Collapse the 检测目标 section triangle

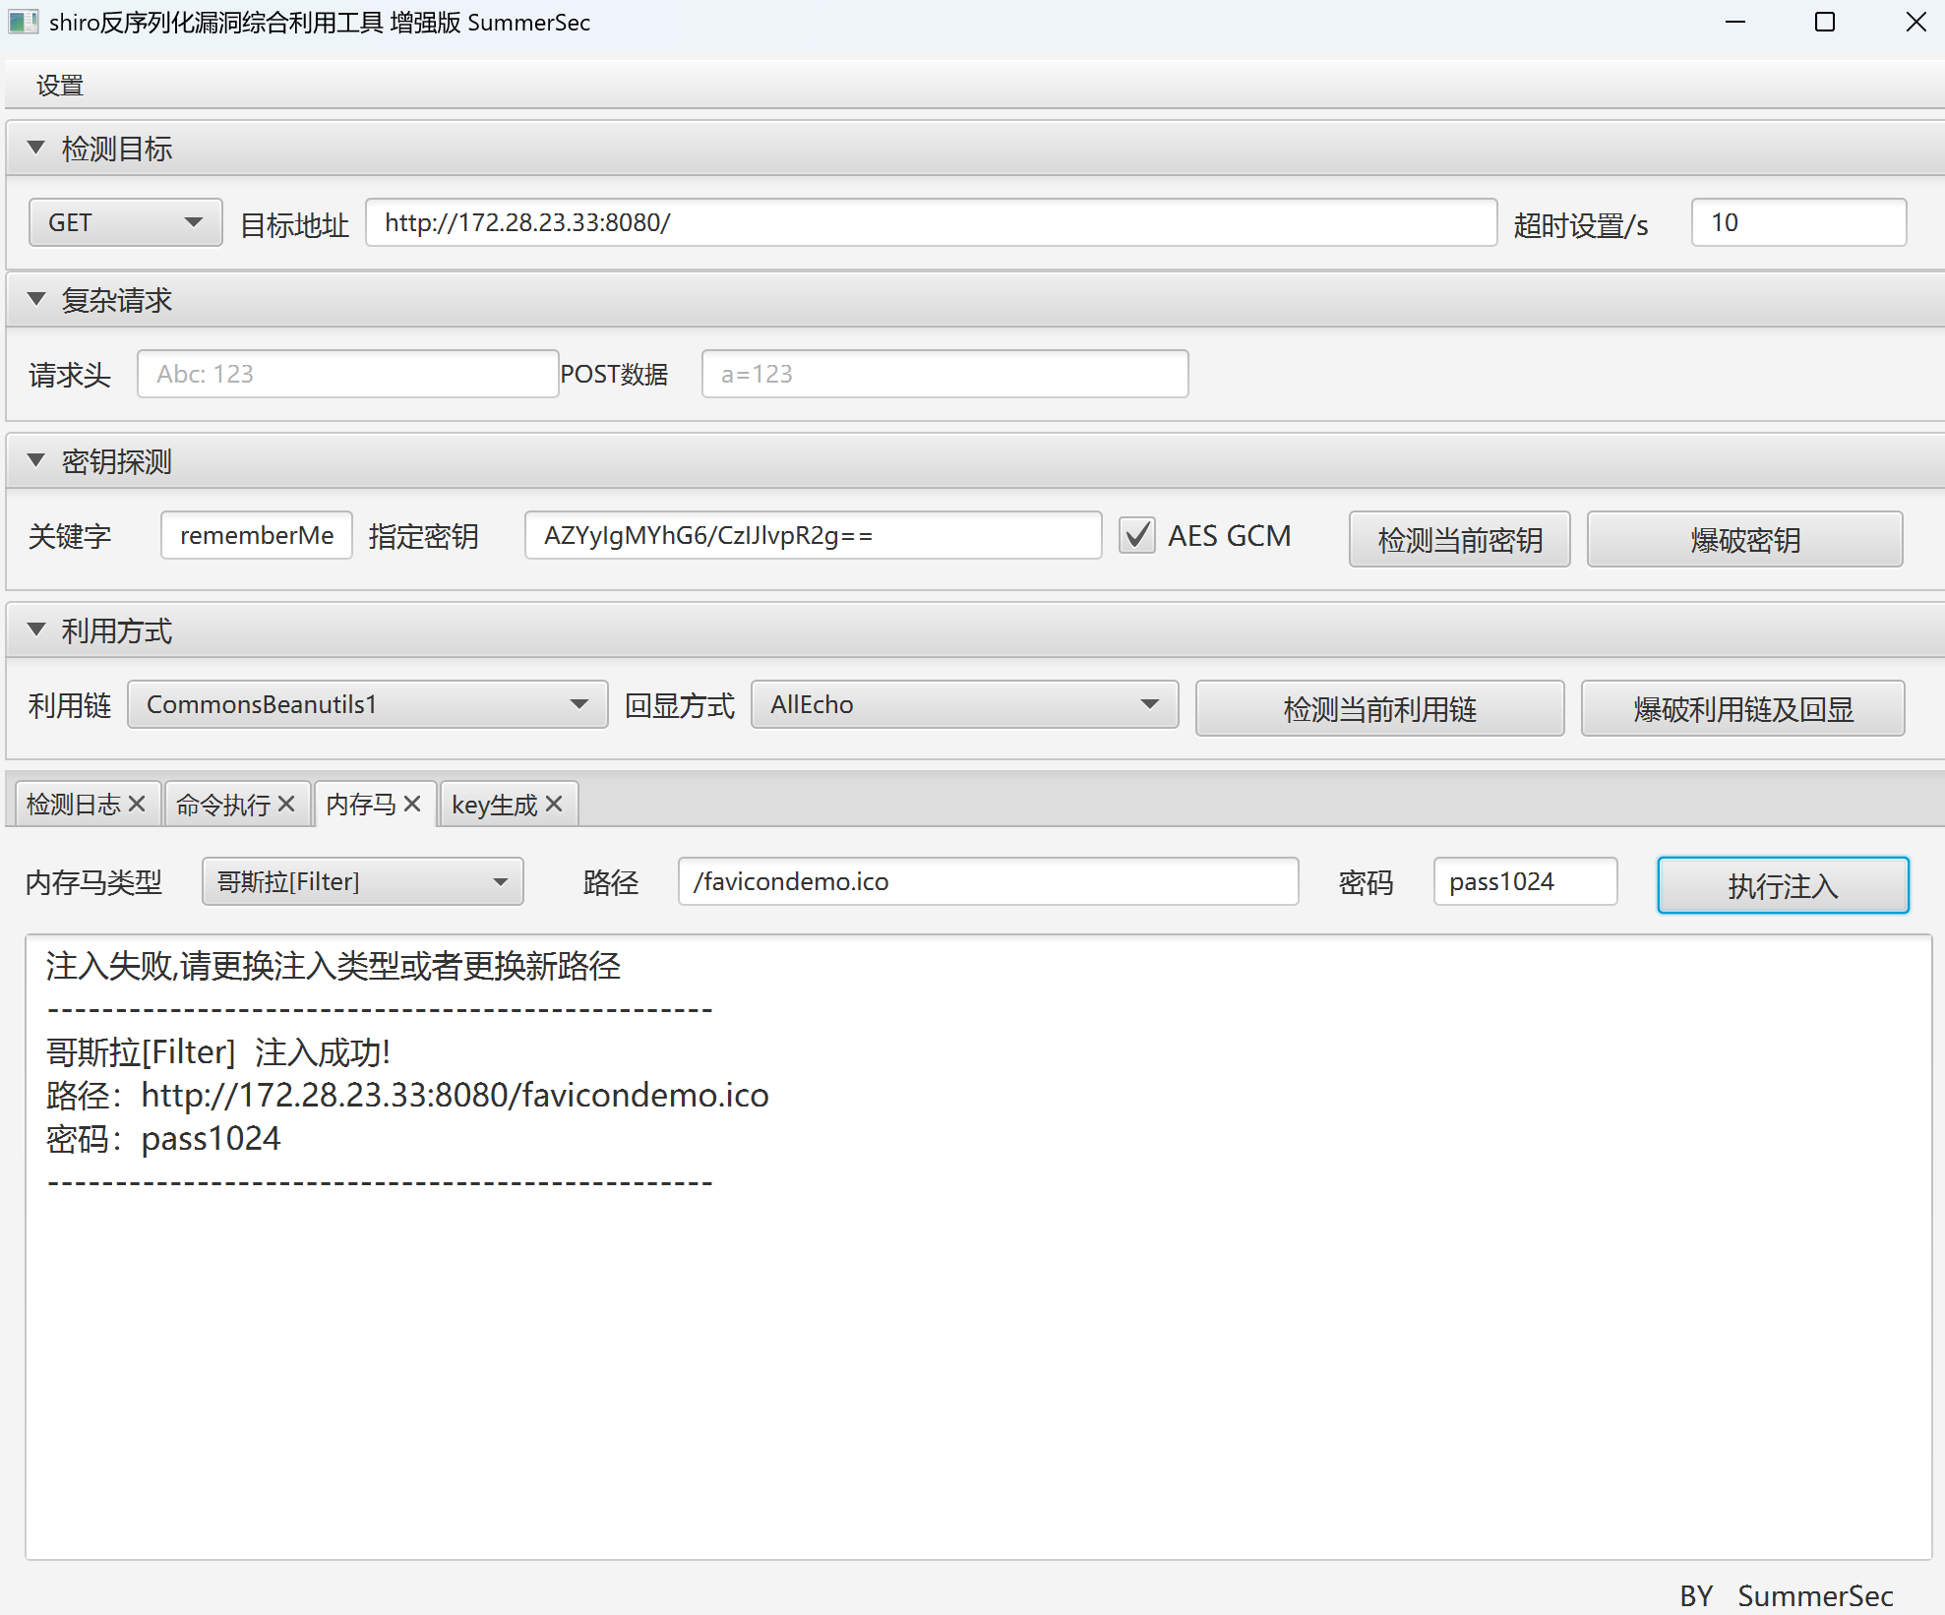[x=36, y=148]
